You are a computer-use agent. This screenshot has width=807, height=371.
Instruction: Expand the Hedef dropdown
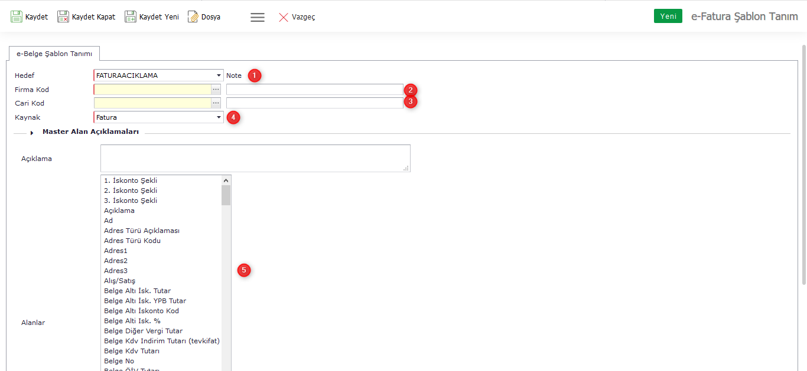click(x=219, y=75)
